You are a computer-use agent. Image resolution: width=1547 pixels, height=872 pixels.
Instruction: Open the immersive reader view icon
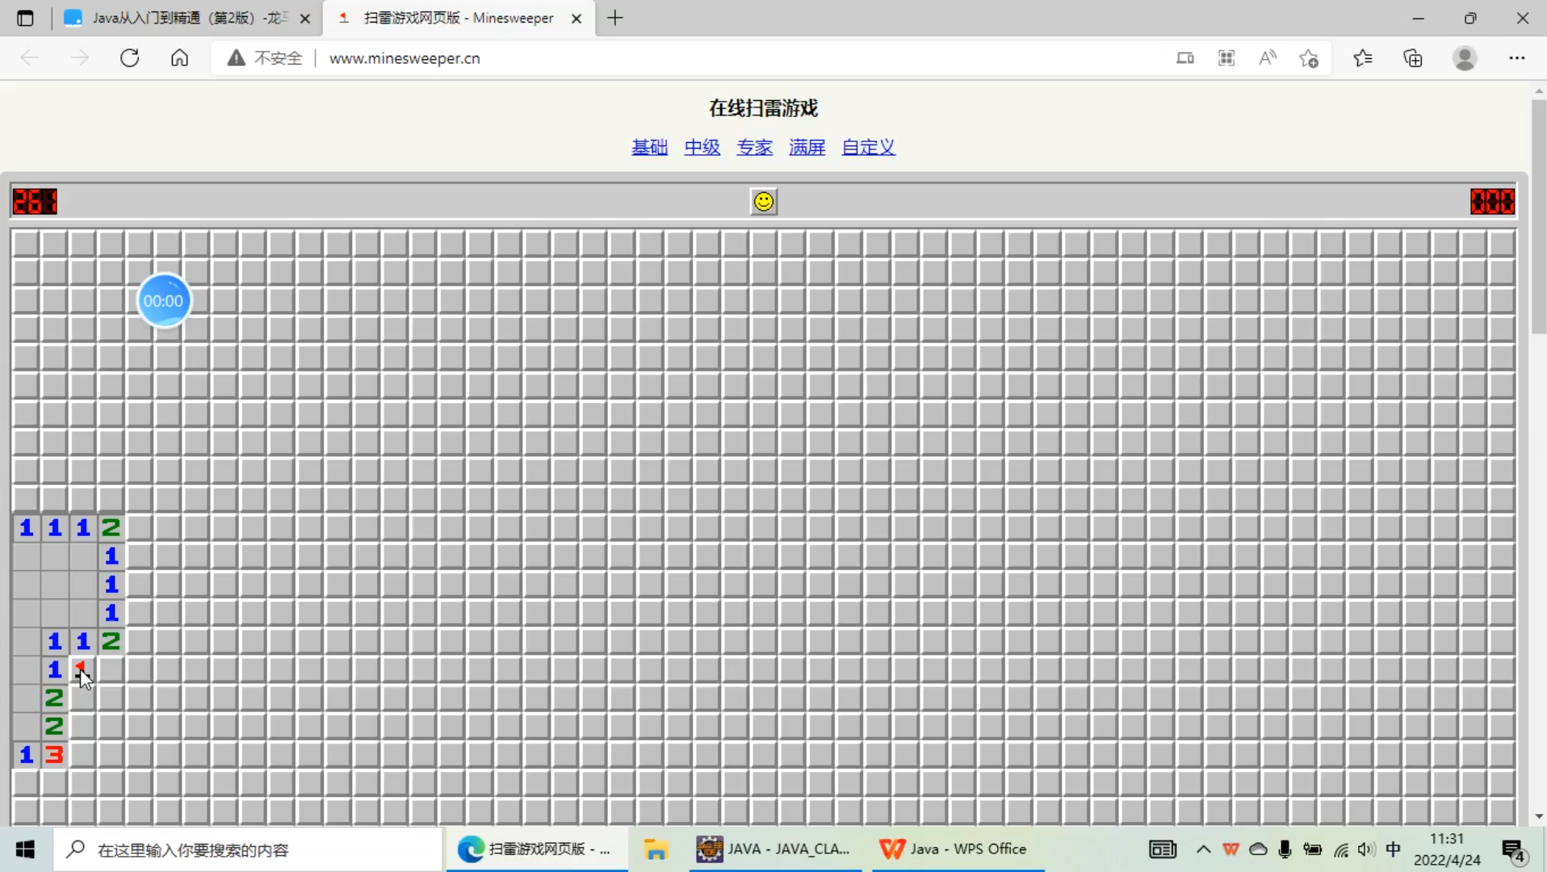(1184, 58)
